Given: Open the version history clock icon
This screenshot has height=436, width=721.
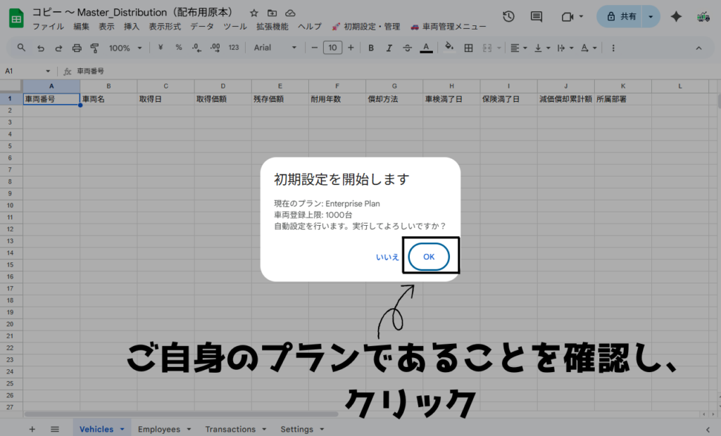Looking at the screenshot, I should 508,17.
